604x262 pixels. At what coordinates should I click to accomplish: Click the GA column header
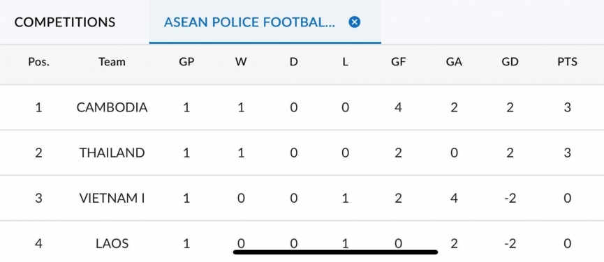pos(454,61)
